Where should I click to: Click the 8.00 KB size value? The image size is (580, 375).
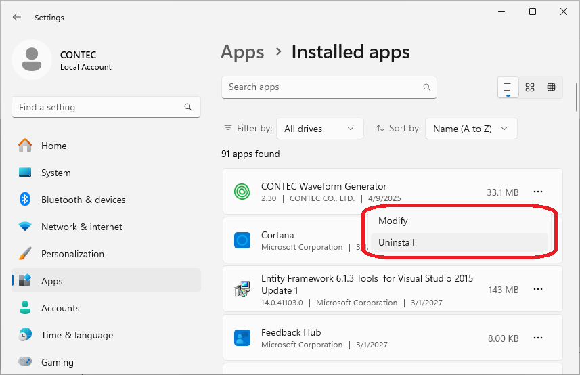pos(503,338)
